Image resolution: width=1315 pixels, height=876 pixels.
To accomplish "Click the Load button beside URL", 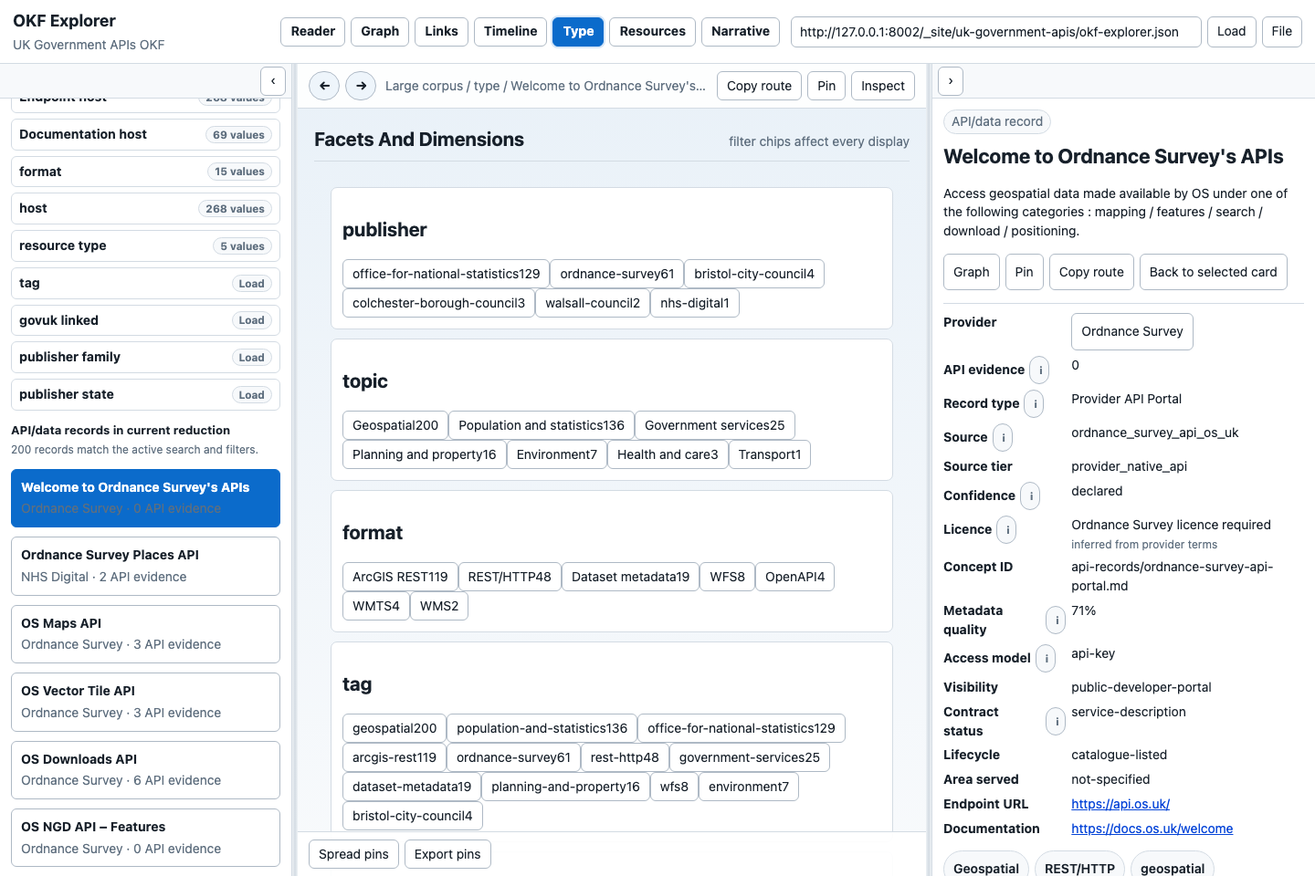I will coord(1231,31).
